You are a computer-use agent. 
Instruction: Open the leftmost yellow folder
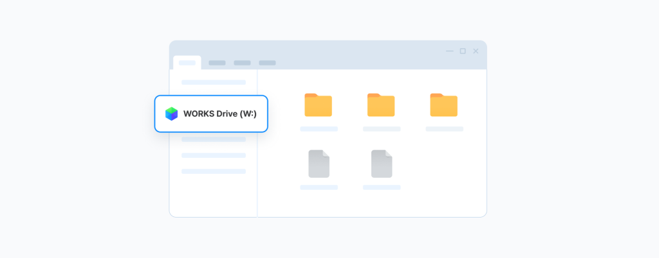318,105
